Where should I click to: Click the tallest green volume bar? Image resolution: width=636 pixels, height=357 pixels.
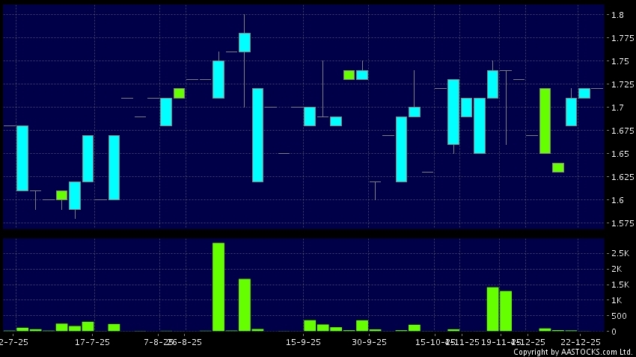(x=218, y=287)
